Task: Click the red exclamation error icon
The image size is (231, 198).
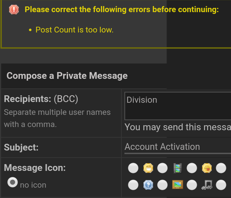Action: point(14,10)
